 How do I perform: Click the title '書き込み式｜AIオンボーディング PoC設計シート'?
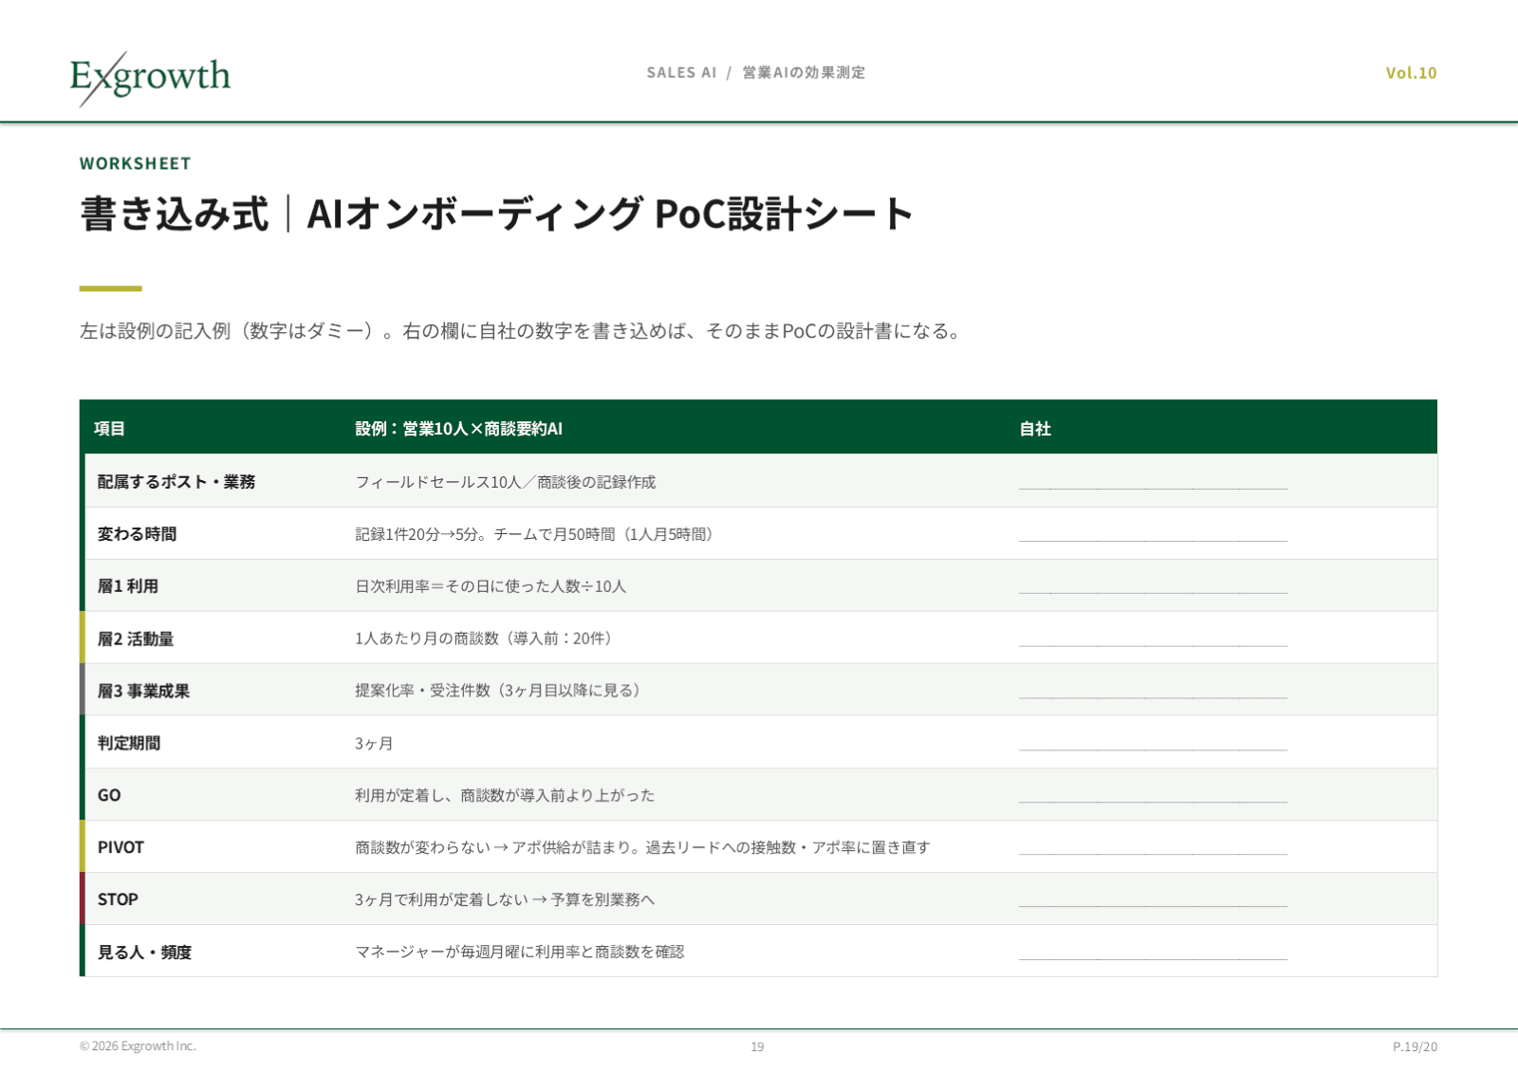coord(496,213)
